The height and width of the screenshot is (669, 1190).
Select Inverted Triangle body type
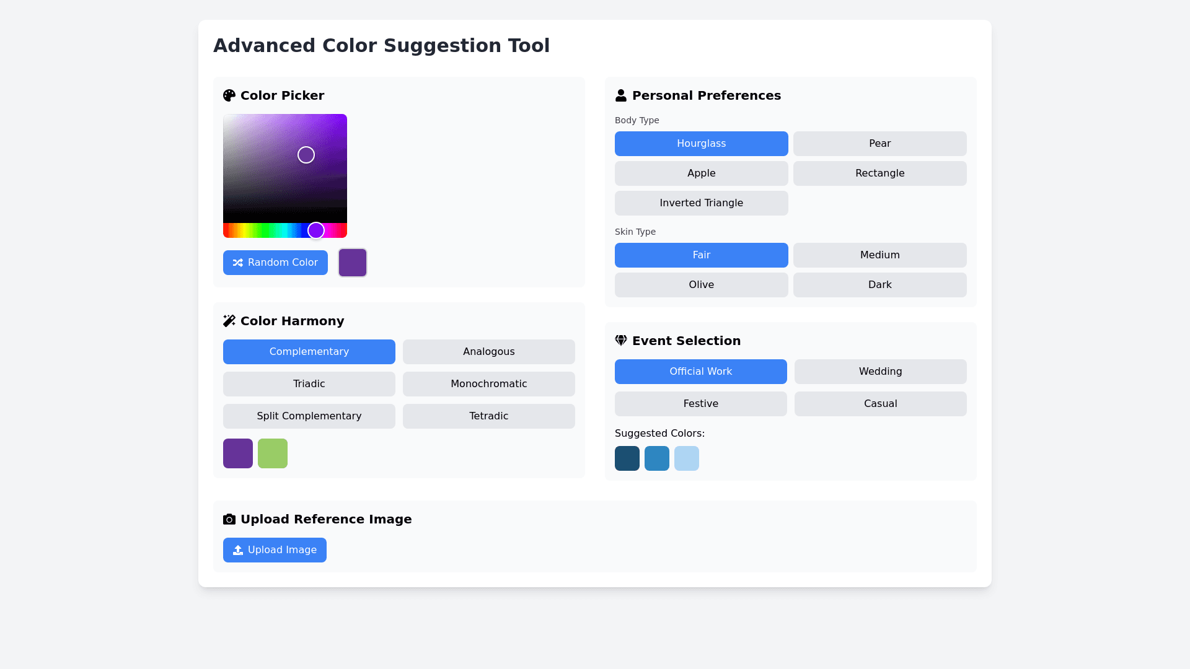[701, 203]
